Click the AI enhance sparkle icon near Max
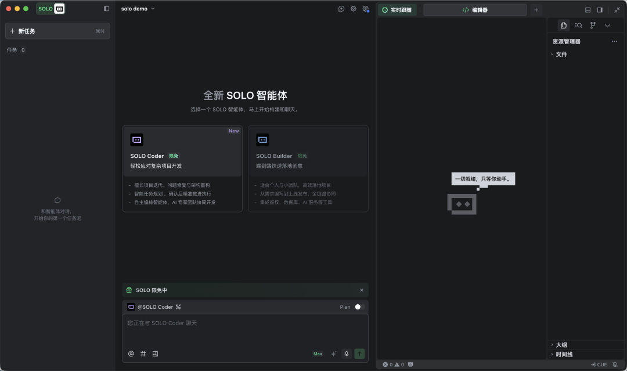 tap(334, 354)
